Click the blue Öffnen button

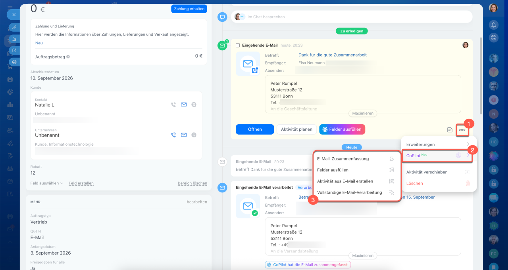(255, 129)
